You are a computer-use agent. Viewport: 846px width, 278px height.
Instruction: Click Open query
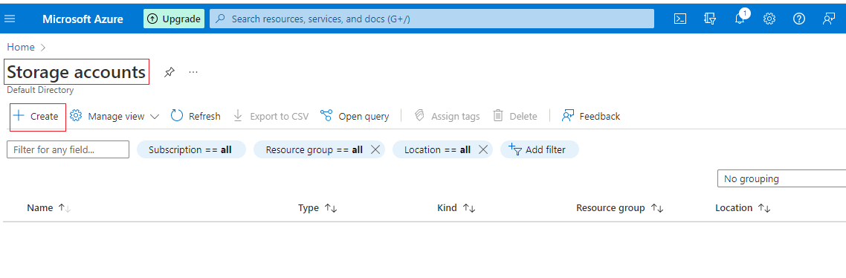click(355, 116)
